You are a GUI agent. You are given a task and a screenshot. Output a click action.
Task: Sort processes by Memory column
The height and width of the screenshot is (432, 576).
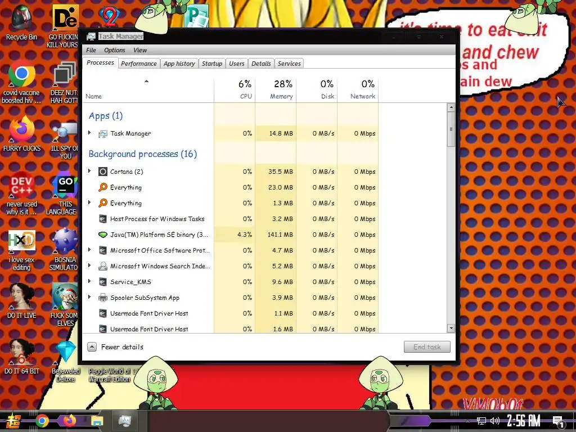276,89
